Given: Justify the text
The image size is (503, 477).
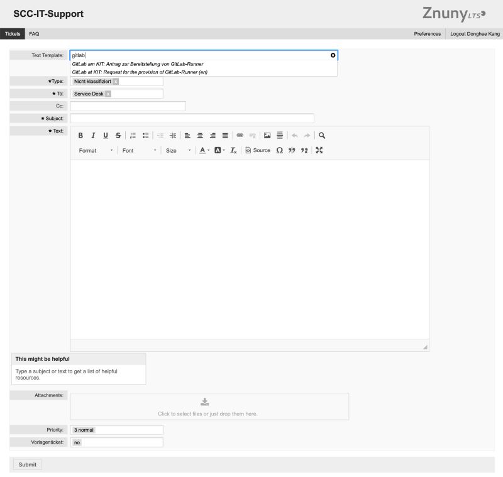Looking at the screenshot, I should coord(225,135).
